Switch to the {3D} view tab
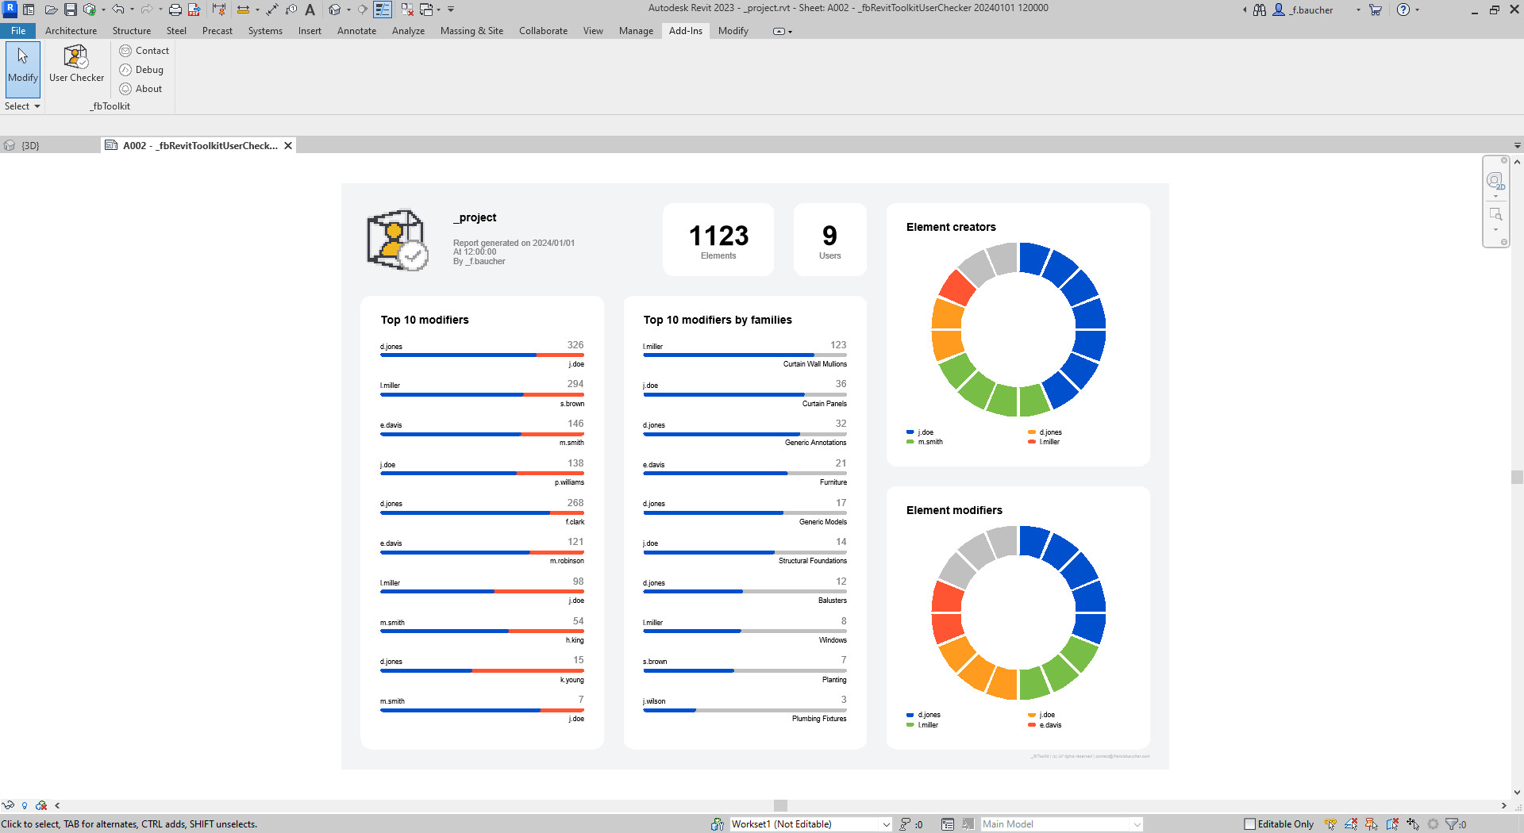The image size is (1524, 833). click(x=30, y=146)
